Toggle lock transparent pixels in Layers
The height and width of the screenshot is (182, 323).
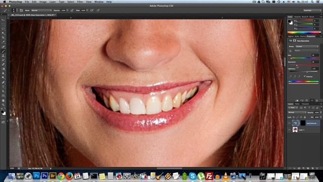[294, 117]
